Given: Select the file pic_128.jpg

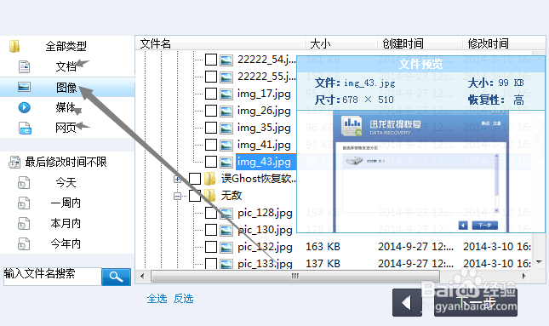Looking at the screenshot, I should (x=265, y=213).
